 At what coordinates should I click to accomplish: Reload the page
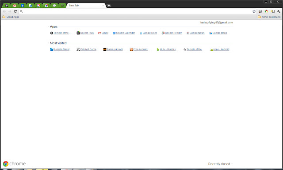tap(15, 11)
